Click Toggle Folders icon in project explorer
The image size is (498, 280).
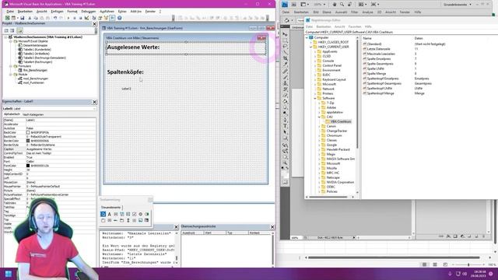(19, 30)
